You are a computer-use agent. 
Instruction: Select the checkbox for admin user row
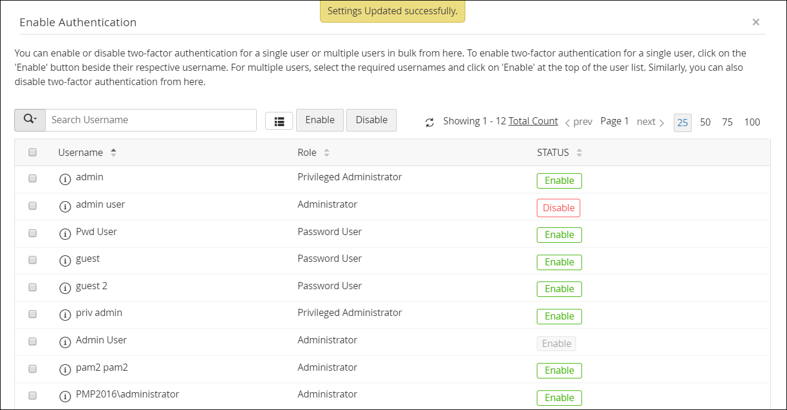click(33, 205)
